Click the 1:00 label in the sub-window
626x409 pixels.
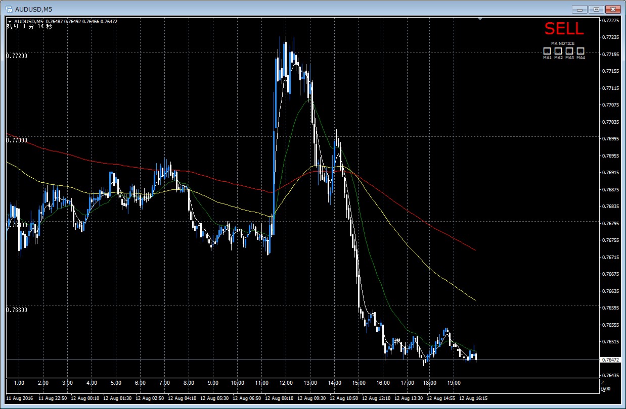(19, 383)
